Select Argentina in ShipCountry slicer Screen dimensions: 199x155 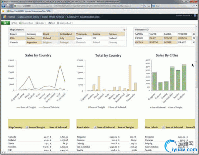point(34,43)
